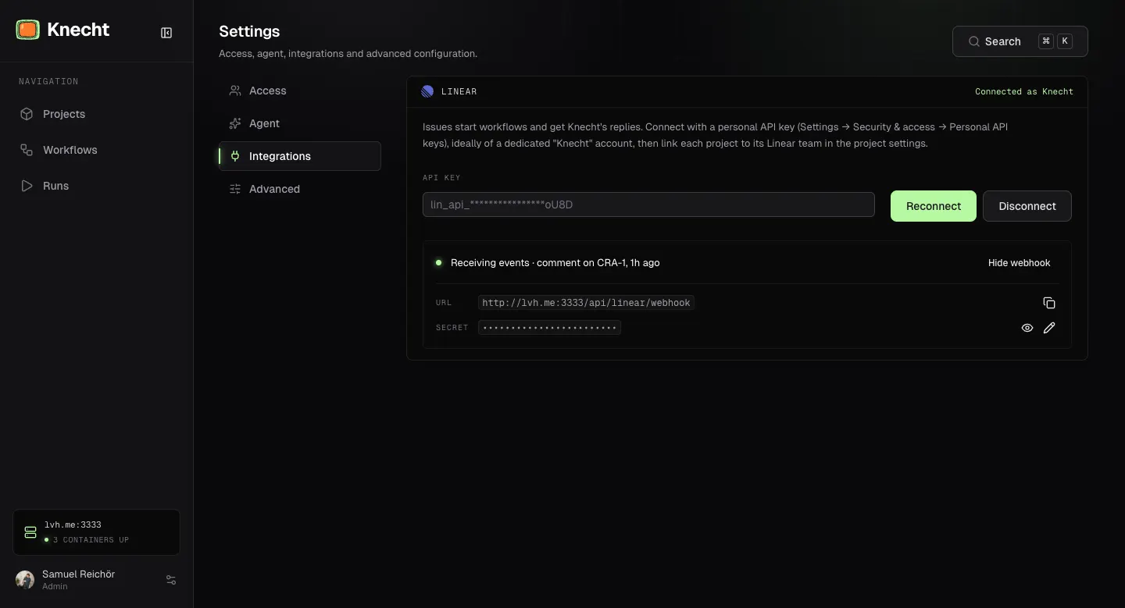Click the 'Connected as Knecht' status

1024,91
